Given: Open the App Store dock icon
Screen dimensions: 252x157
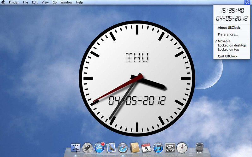Looking at the screenshot, I should pyautogui.click(x=99, y=148).
